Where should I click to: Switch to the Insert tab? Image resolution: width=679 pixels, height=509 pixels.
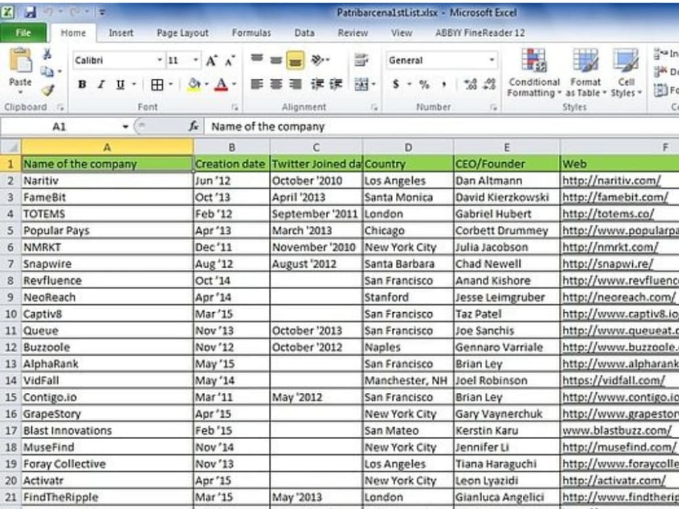click(x=121, y=33)
